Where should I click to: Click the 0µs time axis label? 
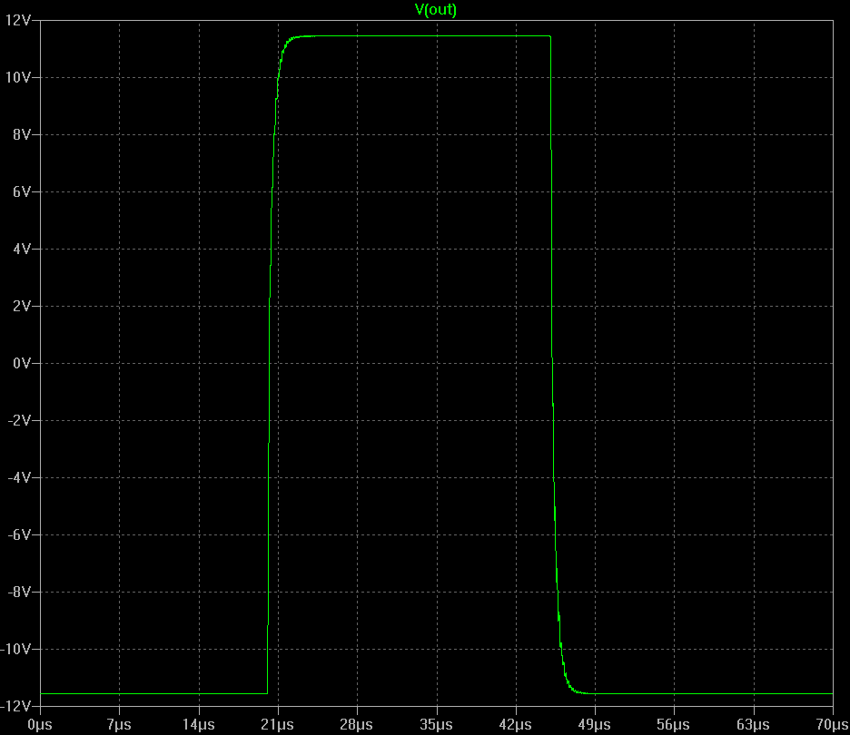pos(40,725)
